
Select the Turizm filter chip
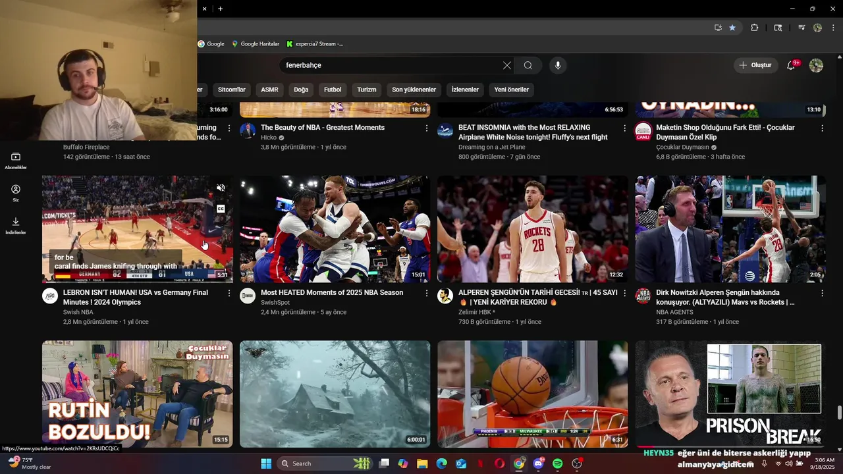coord(367,90)
